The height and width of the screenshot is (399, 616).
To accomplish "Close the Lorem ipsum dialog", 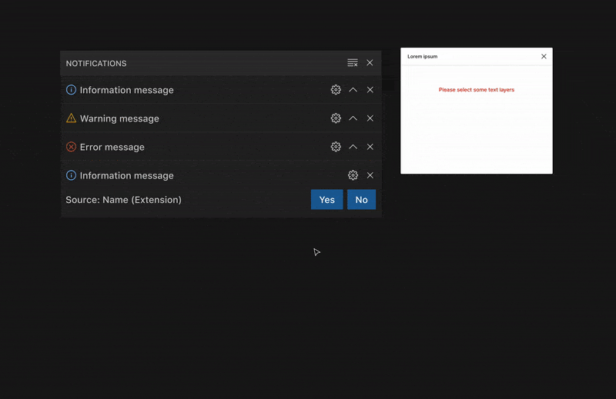I will 544,56.
